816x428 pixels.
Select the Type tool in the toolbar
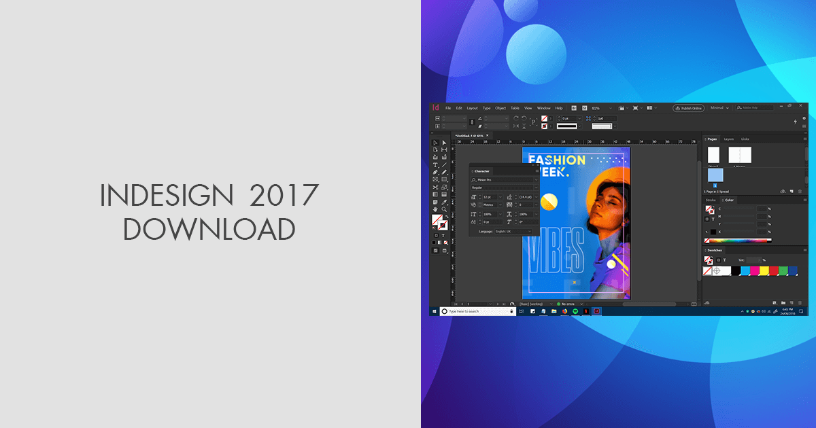coord(435,165)
